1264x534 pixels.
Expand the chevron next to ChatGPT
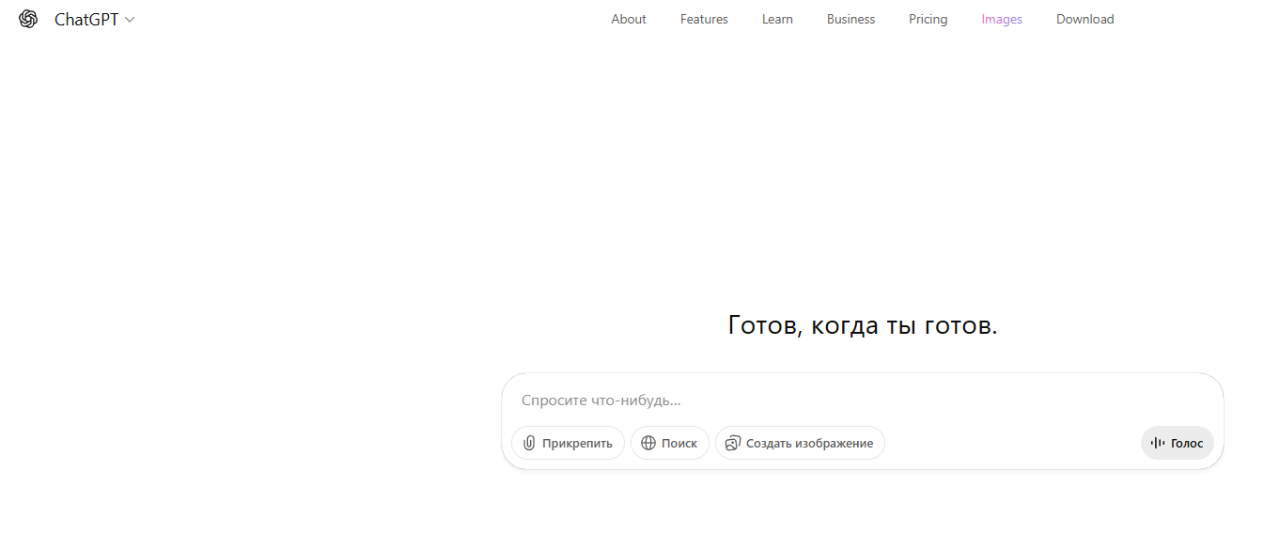(130, 20)
